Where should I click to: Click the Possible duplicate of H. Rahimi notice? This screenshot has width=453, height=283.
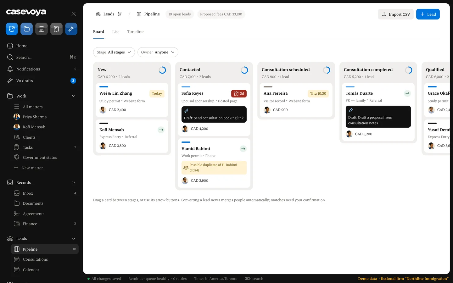(214, 168)
